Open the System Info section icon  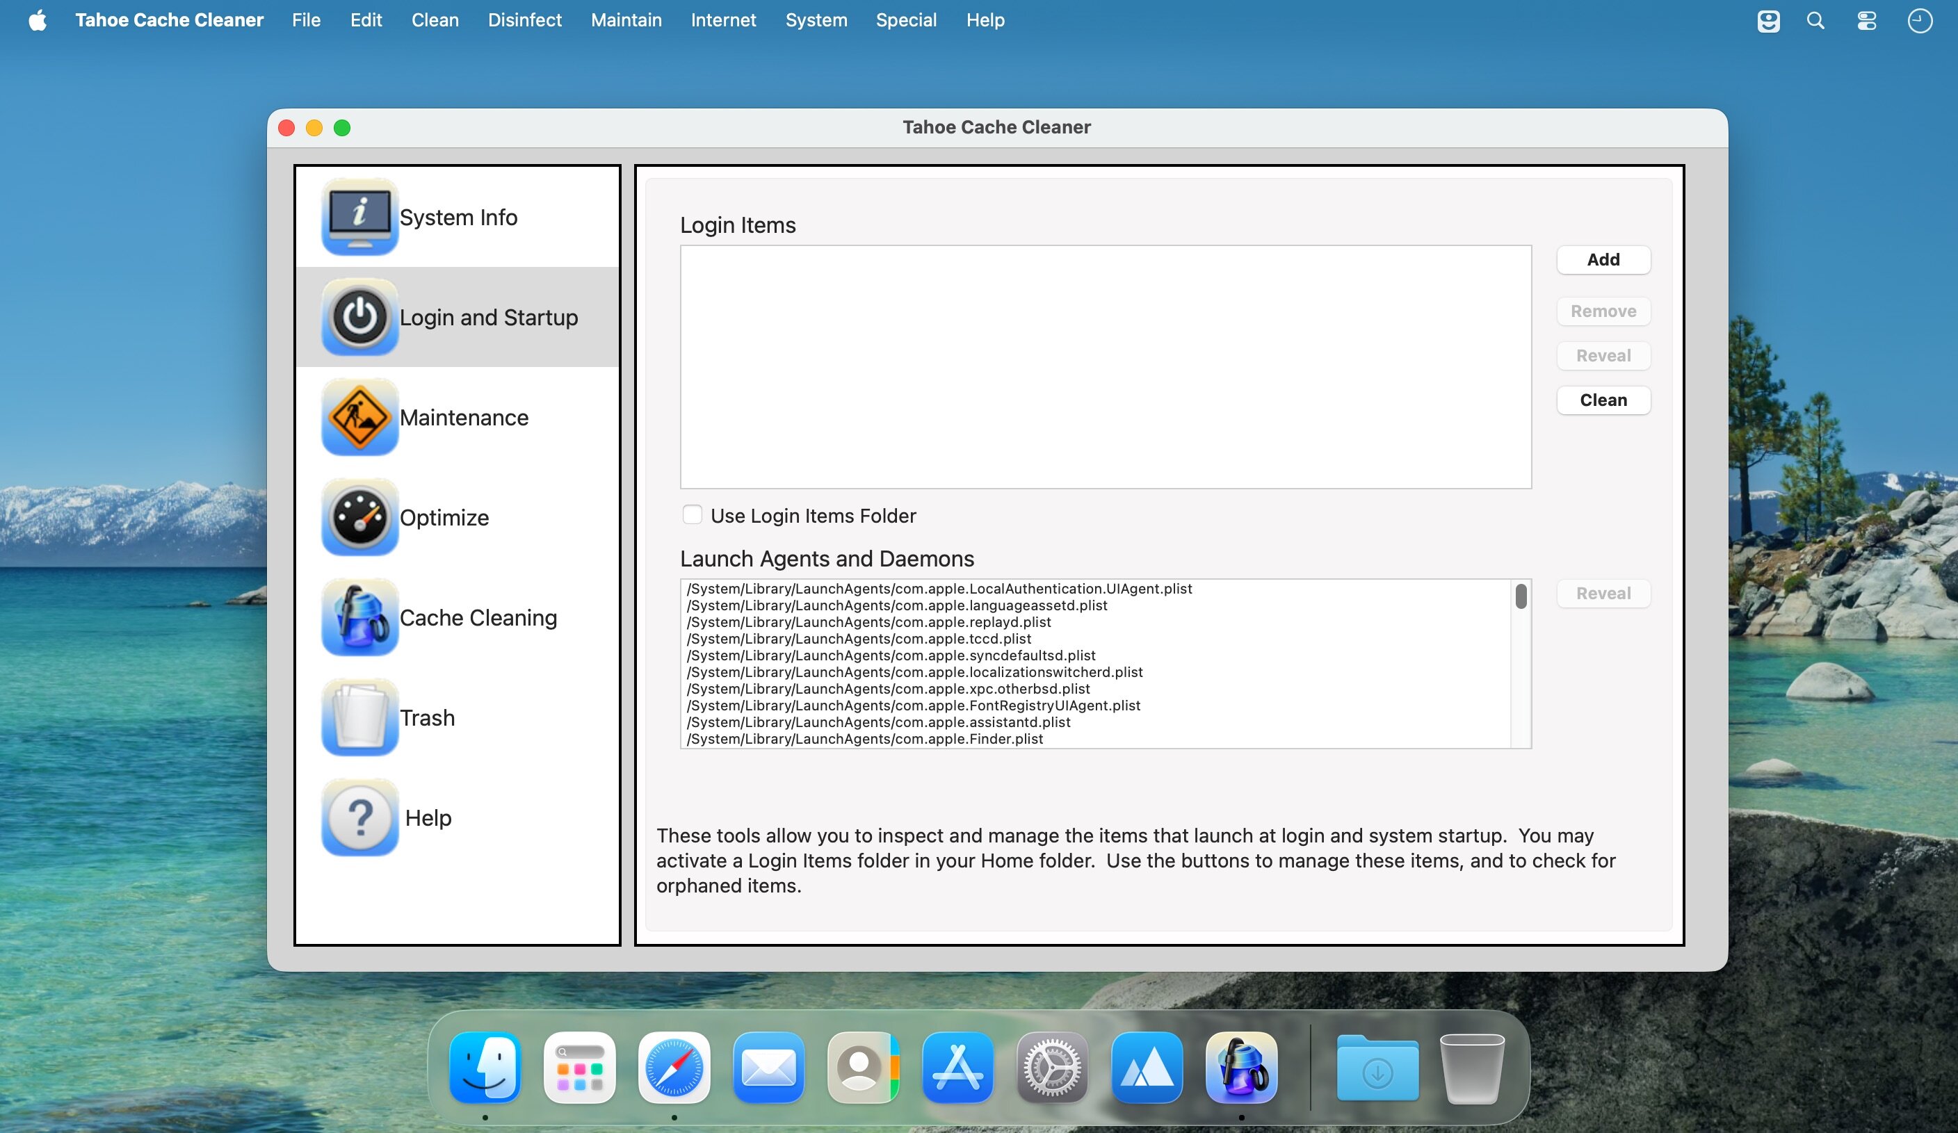(359, 217)
